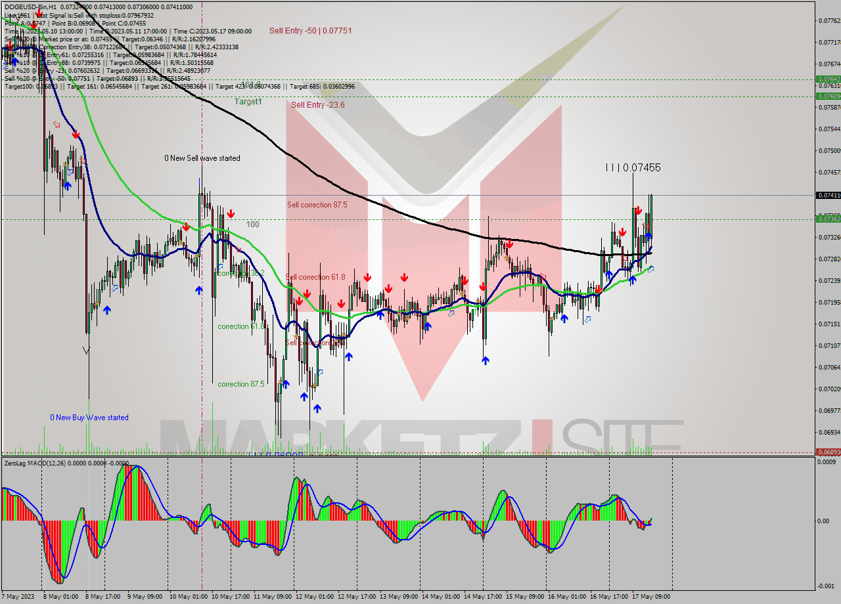Click the green "Target1" label
The height and width of the screenshot is (604, 841).
point(248,102)
